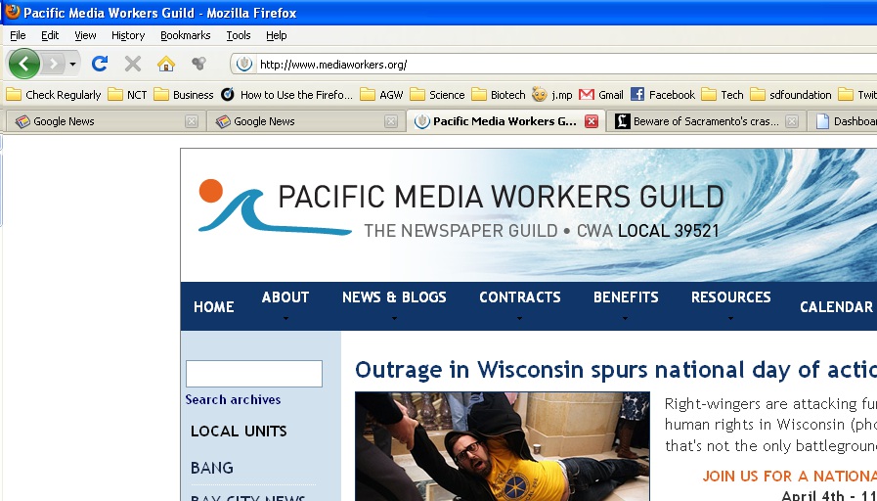Expand the CONTRACTS navigation dropdown
Image resolution: width=877 pixels, height=501 pixels.
pyautogui.click(x=519, y=305)
